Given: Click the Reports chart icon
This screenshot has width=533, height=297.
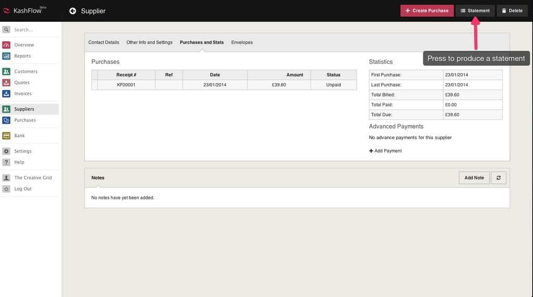Looking at the screenshot, I should (6, 56).
